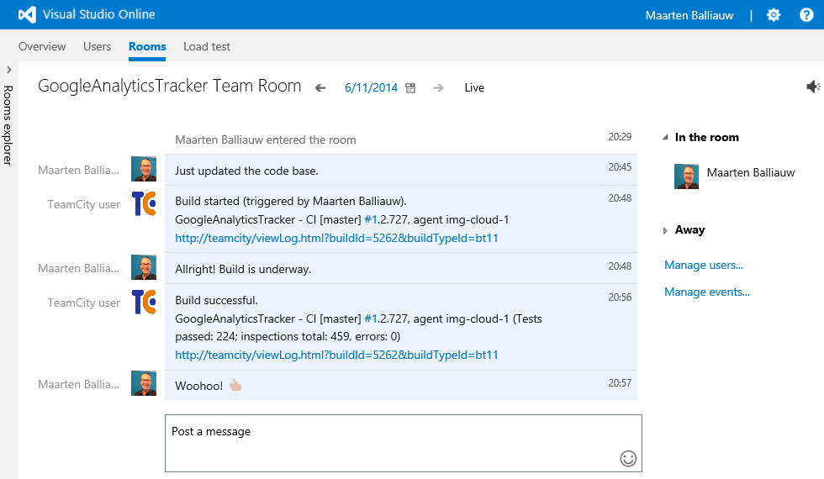Go to next day with right arrow
The image size is (824, 479).
(438, 87)
